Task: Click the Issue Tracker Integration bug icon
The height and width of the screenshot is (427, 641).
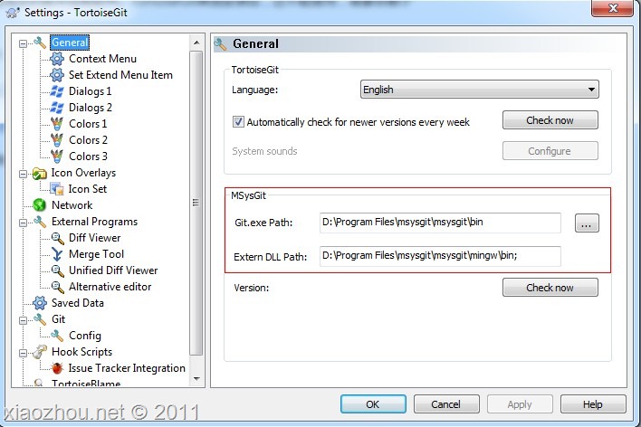Action: coord(57,368)
